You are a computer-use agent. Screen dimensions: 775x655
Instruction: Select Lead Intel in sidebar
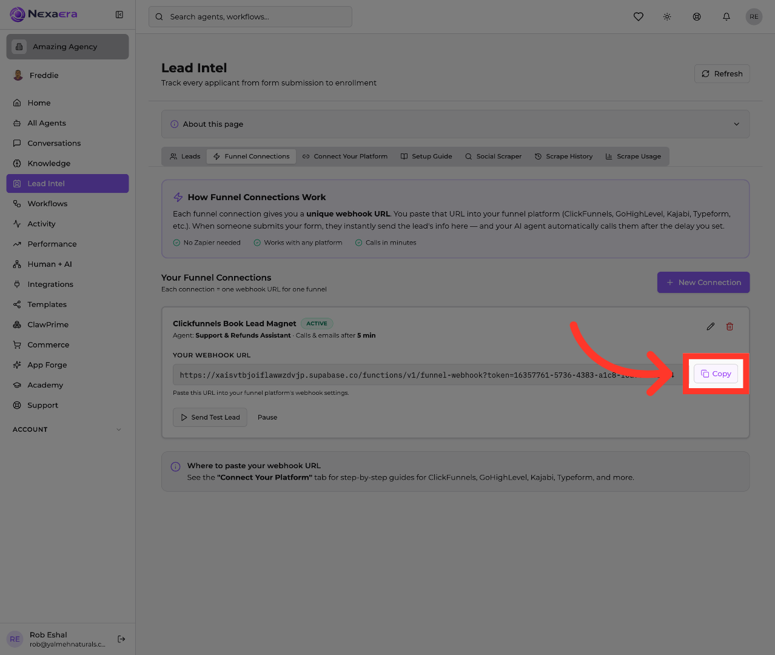tap(67, 184)
